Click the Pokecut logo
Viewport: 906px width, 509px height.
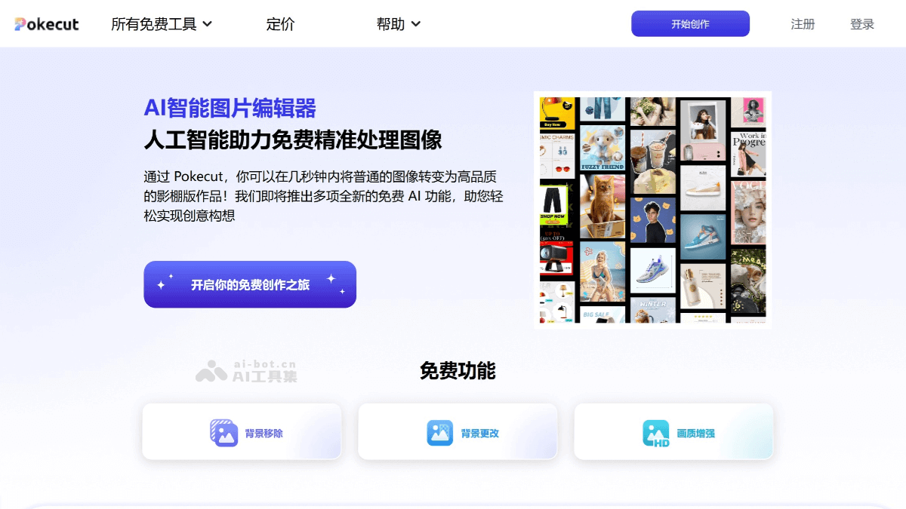click(x=45, y=23)
